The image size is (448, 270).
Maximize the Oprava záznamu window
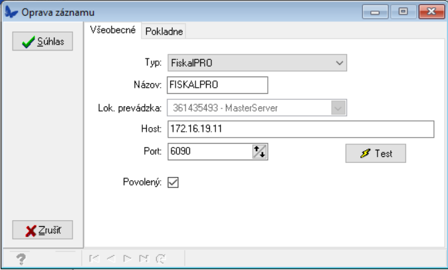pos(401,11)
